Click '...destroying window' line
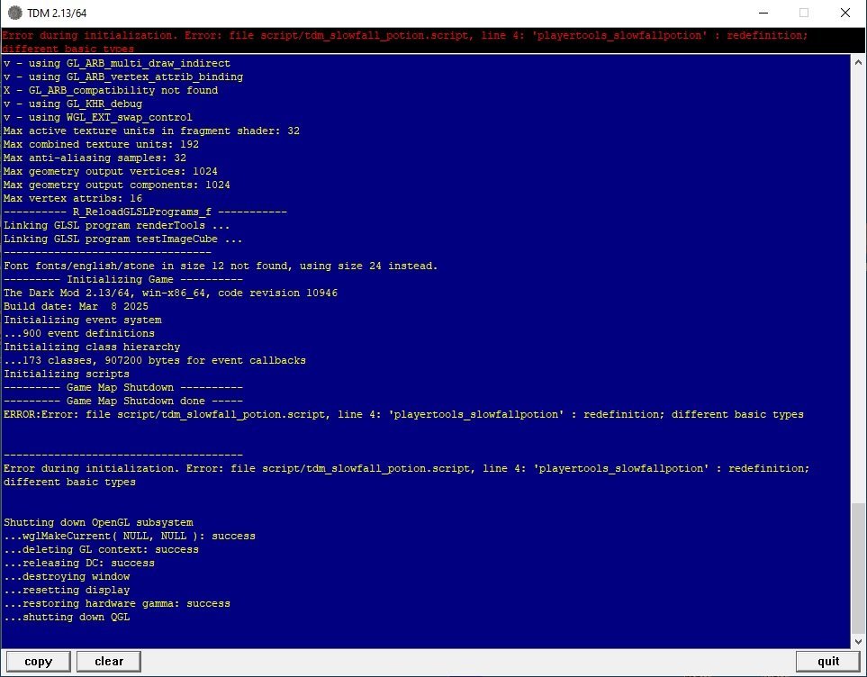Screen dimensions: 867x677 (67, 576)
